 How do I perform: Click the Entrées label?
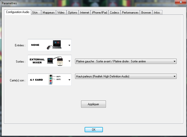click(20, 45)
